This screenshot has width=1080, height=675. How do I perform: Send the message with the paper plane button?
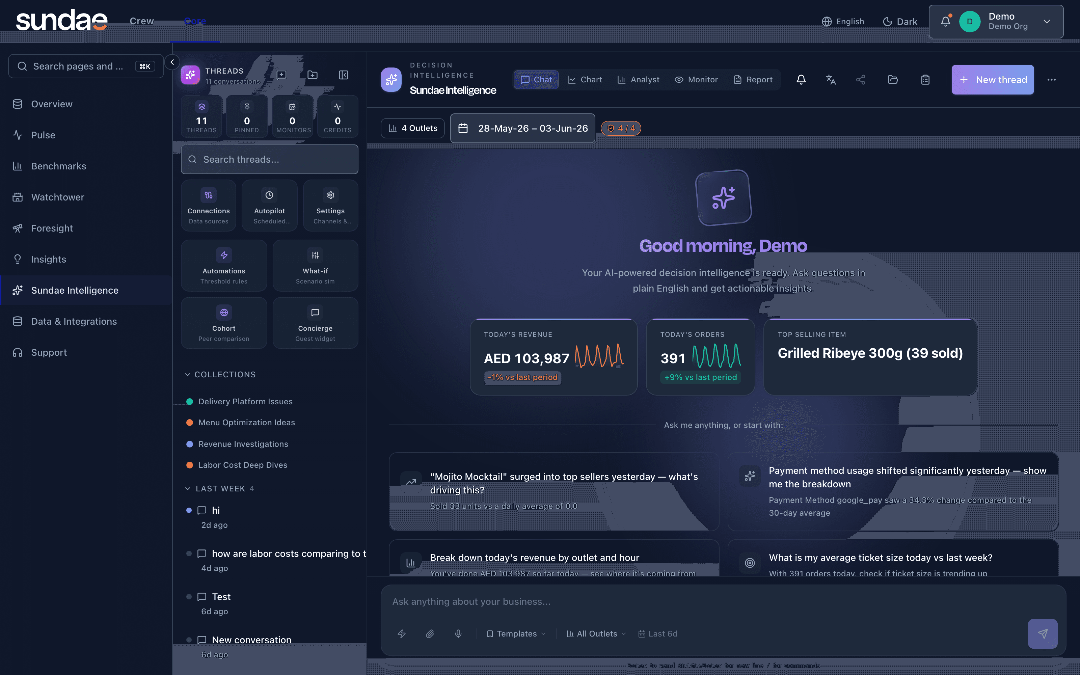(x=1043, y=633)
